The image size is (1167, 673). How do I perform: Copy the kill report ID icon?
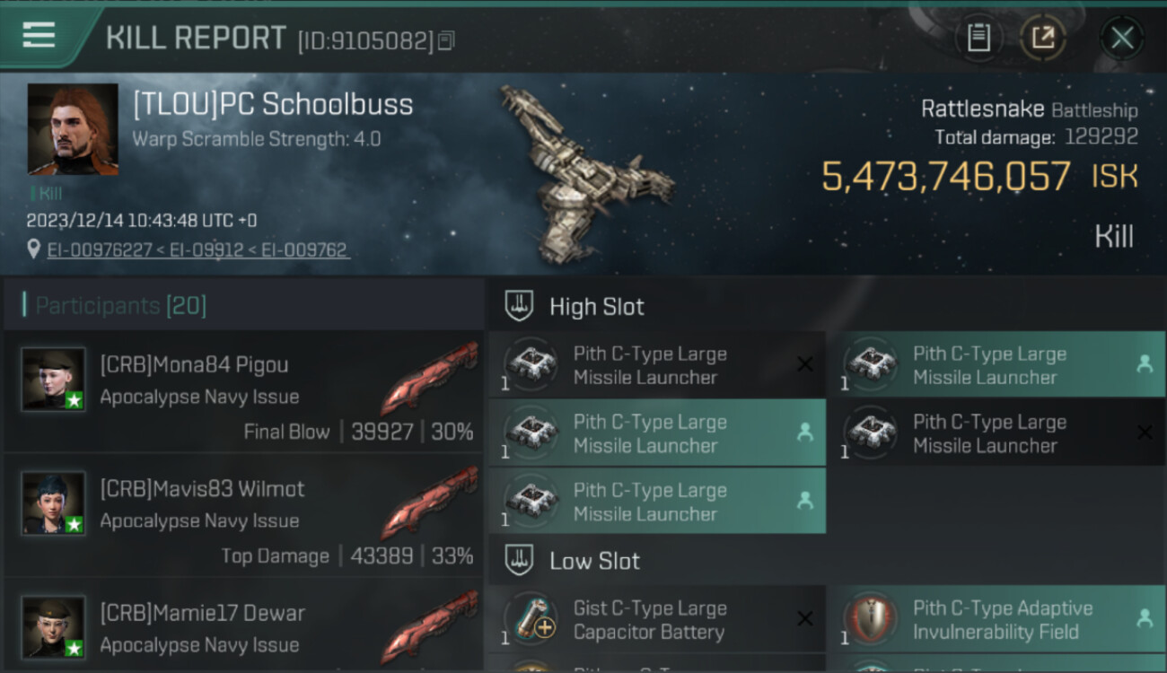click(446, 40)
